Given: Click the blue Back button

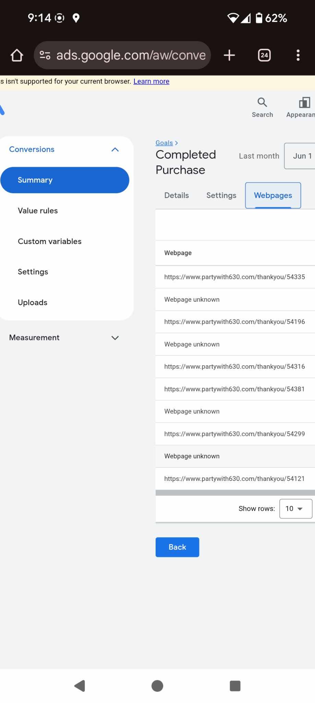Looking at the screenshot, I should coord(177,547).
